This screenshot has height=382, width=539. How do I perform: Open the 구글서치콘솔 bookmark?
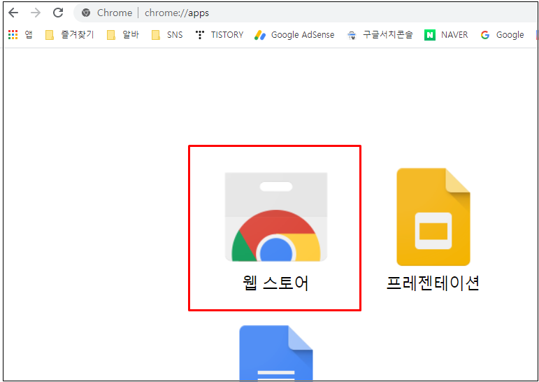click(x=380, y=35)
